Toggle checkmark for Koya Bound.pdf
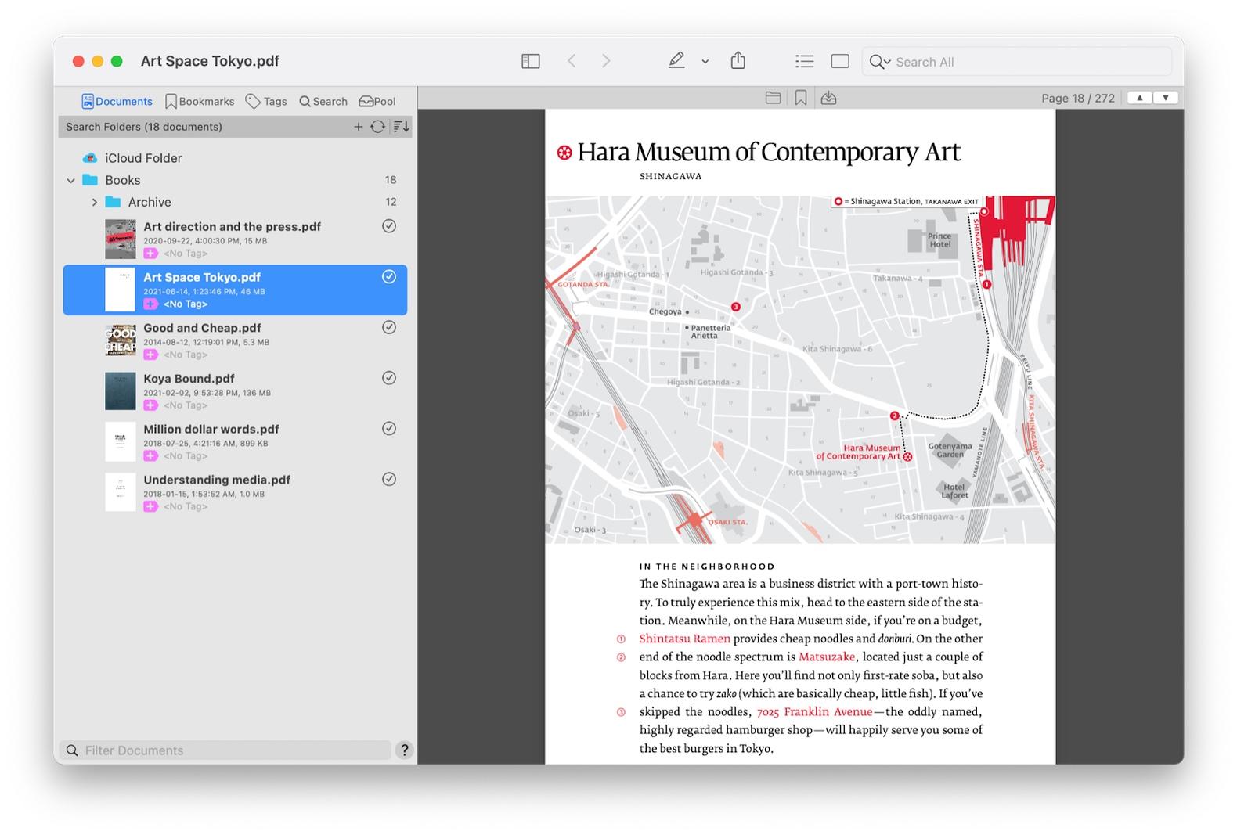1237x835 pixels. 388,378
